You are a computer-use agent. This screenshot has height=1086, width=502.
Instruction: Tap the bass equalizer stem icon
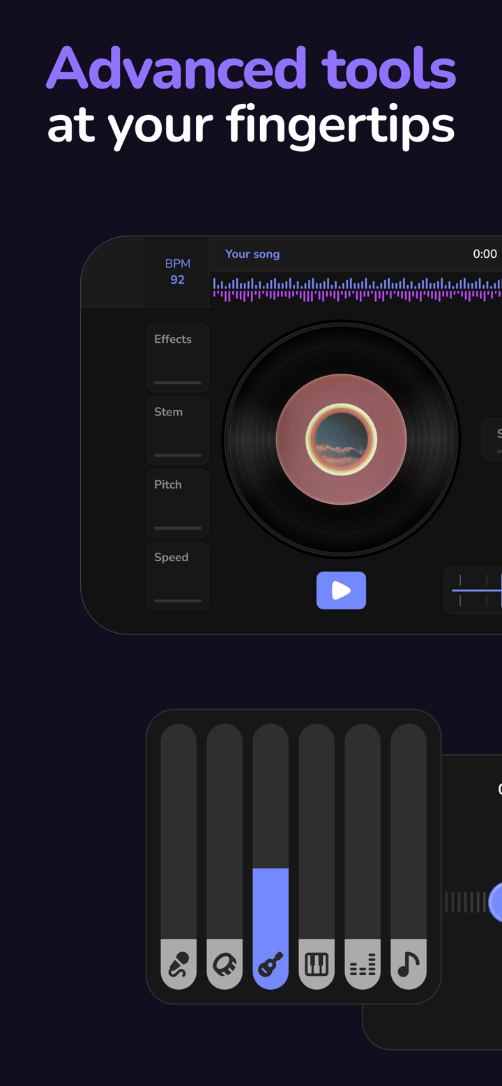click(x=363, y=964)
